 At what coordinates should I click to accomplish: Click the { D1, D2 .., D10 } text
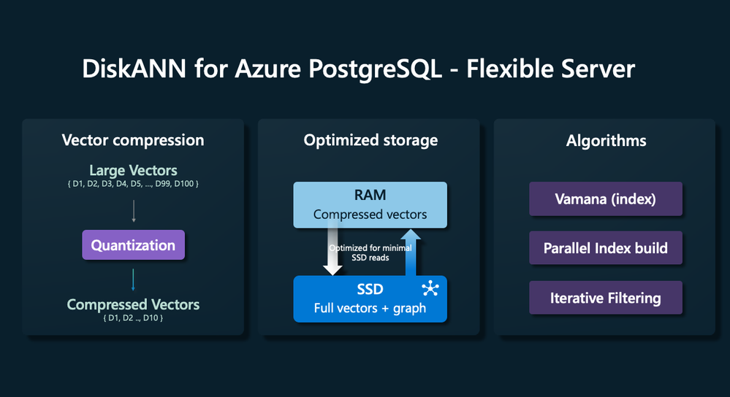click(x=133, y=318)
